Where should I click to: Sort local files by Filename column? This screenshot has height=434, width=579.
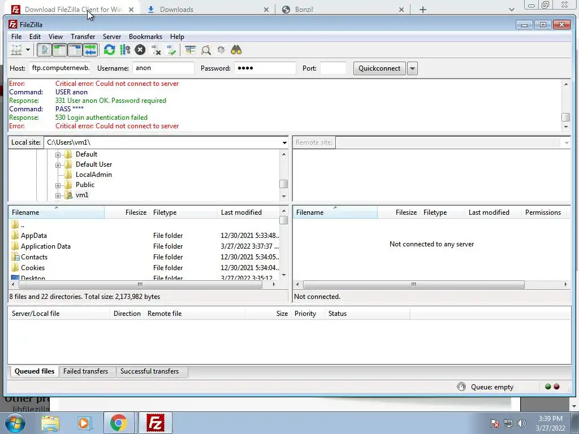(56, 212)
